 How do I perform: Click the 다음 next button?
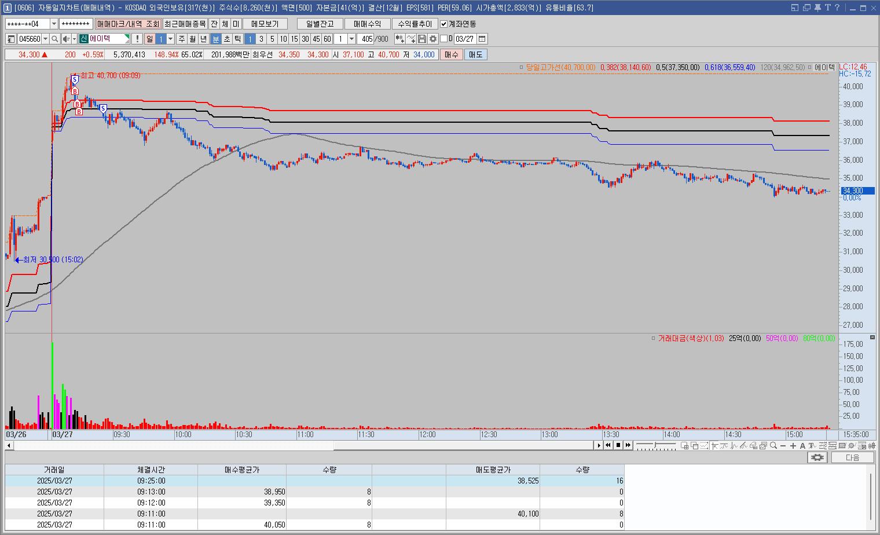point(853,457)
